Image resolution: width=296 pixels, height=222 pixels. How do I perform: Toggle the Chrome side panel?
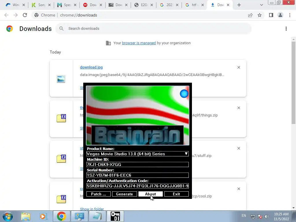point(271,15)
